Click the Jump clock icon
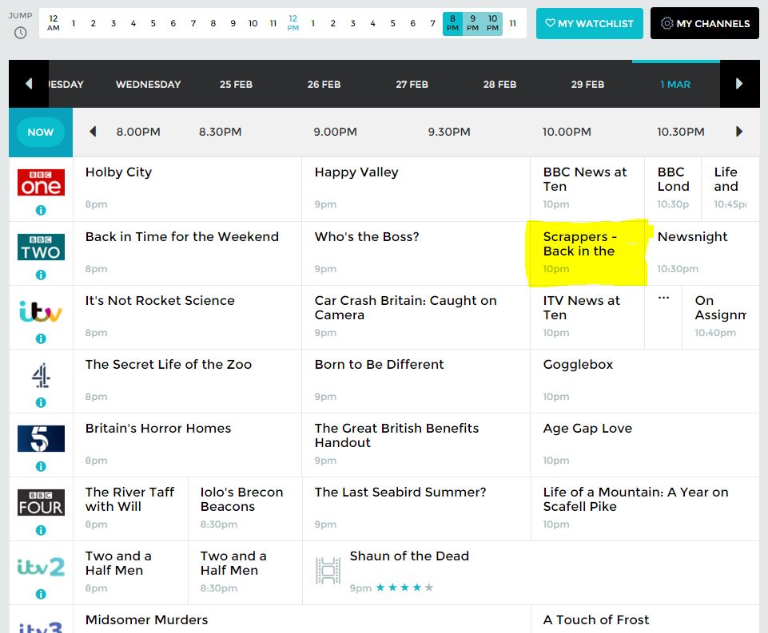The width and height of the screenshot is (768, 633). tap(20, 33)
